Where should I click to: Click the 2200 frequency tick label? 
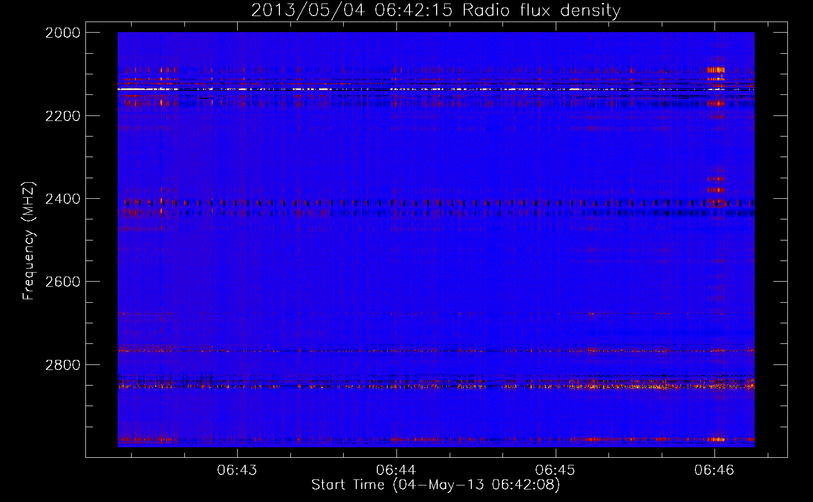(63, 116)
